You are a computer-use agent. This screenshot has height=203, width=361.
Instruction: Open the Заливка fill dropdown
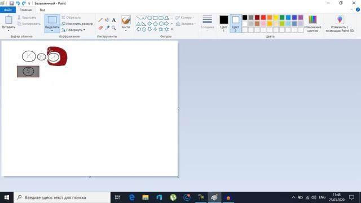186,24
